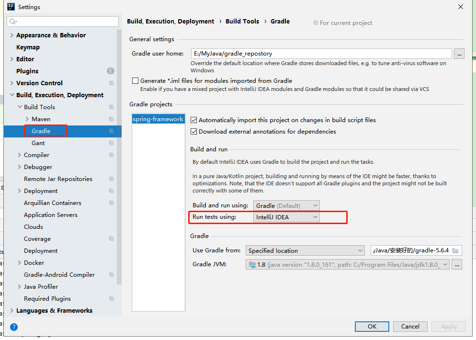
Task: Click the project-level icon next to Remote Jar Repositories
Action: [112, 179]
